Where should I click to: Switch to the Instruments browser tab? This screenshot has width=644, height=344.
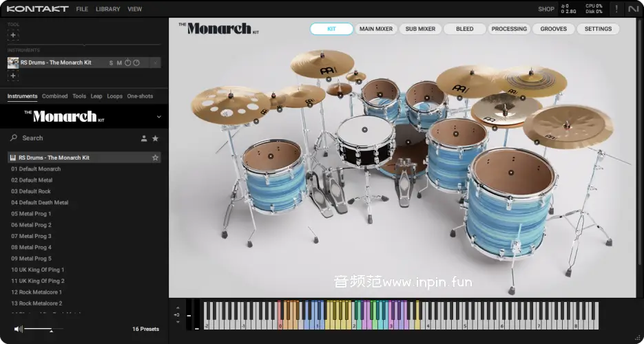[x=22, y=96]
